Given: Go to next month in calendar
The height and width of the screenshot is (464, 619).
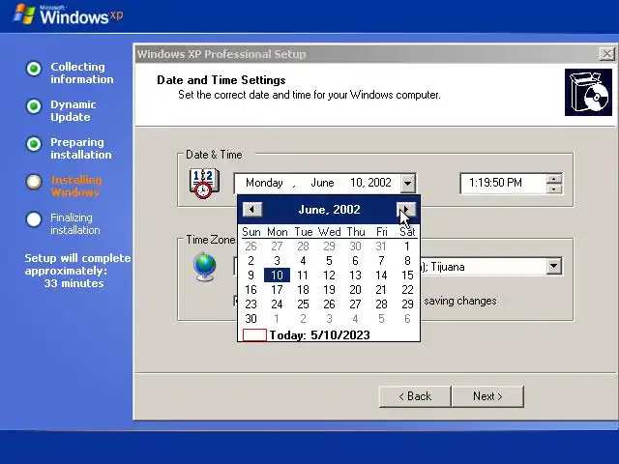Looking at the screenshot, I should point(406,210).
